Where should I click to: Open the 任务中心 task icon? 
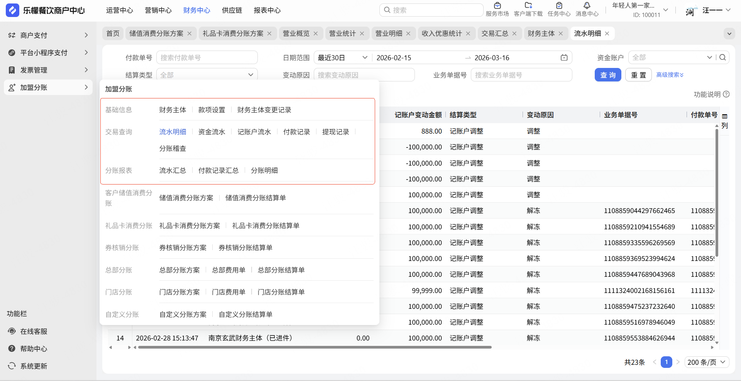tap(559, 6)
